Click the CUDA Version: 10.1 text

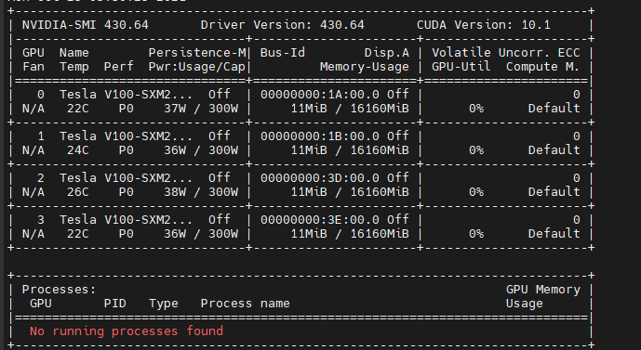click(483, 25)
